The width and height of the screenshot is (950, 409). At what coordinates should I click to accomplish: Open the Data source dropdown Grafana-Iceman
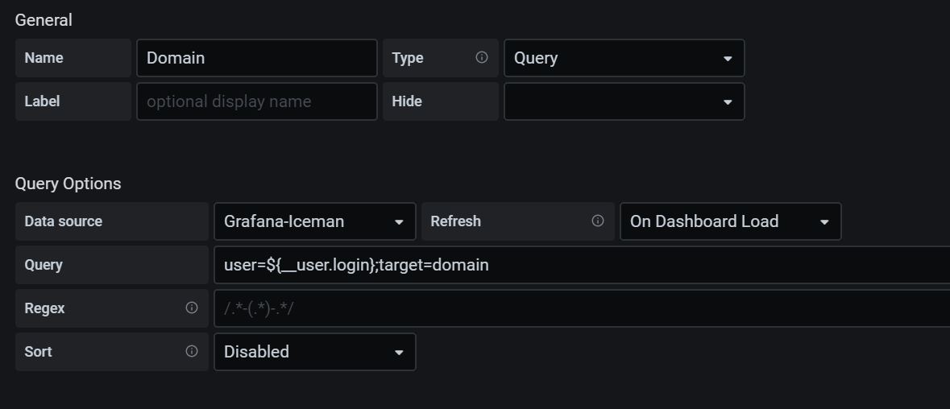pos(315,221)
